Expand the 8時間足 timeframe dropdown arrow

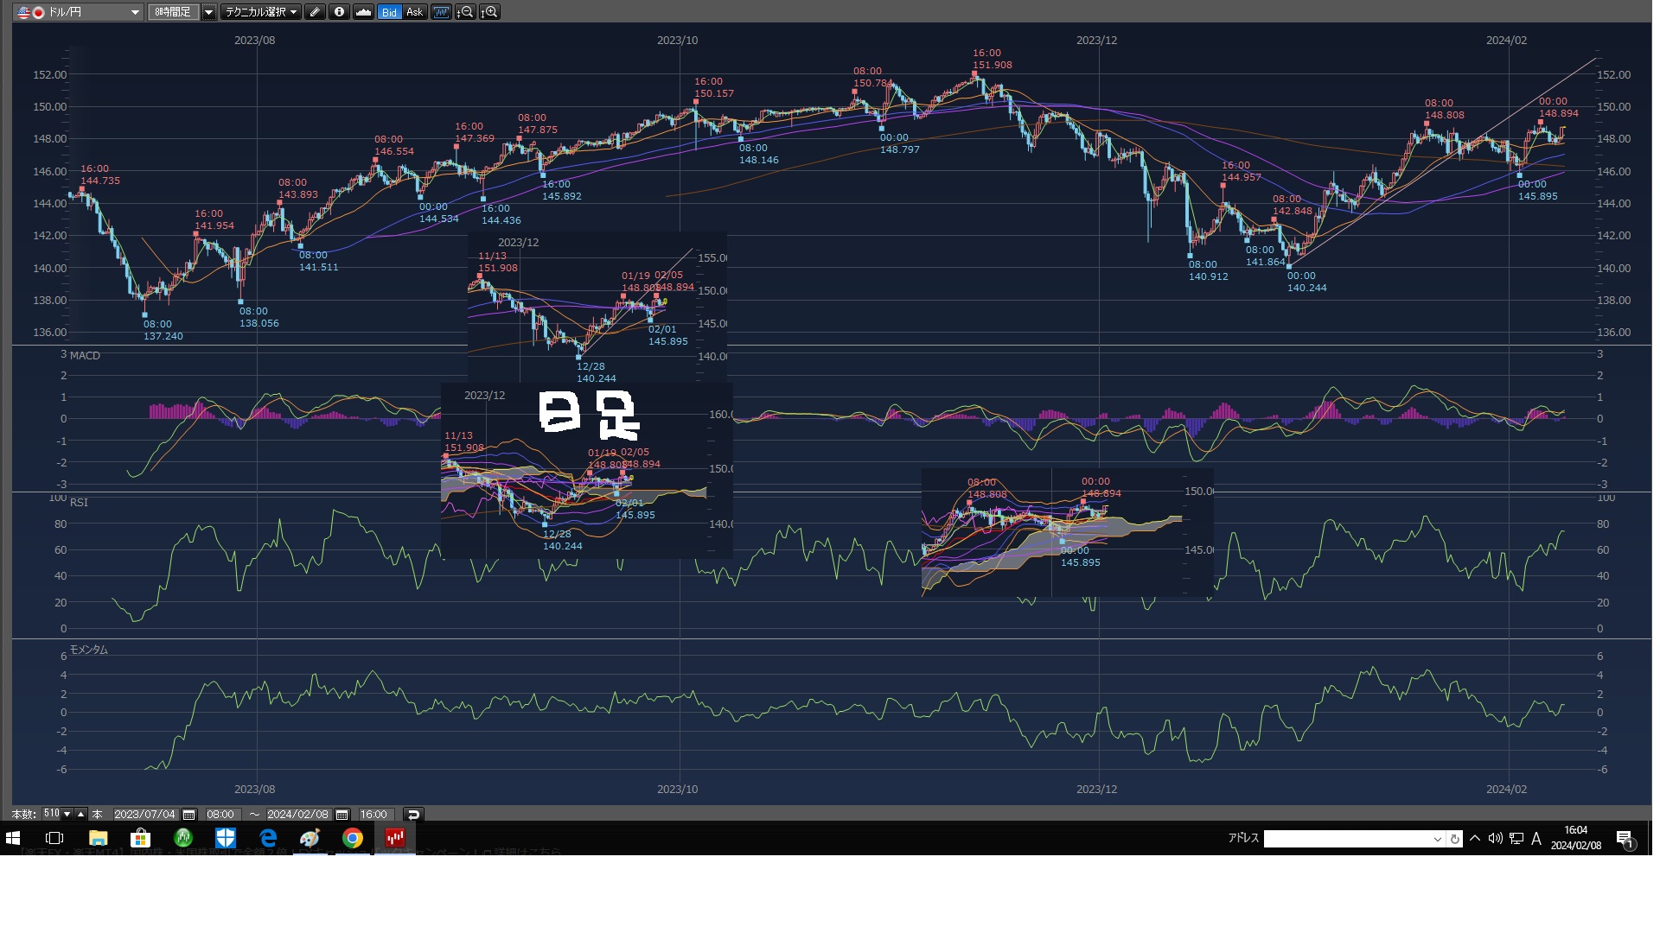(x=208, y=12)
